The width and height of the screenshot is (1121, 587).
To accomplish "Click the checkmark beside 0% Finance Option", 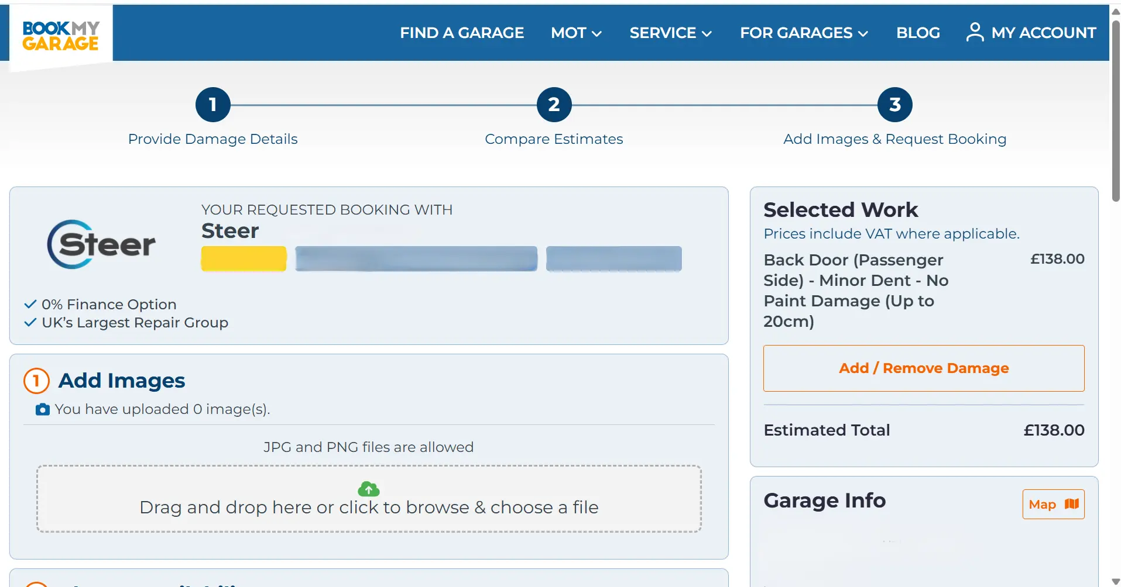I will [x=29, y=303].
